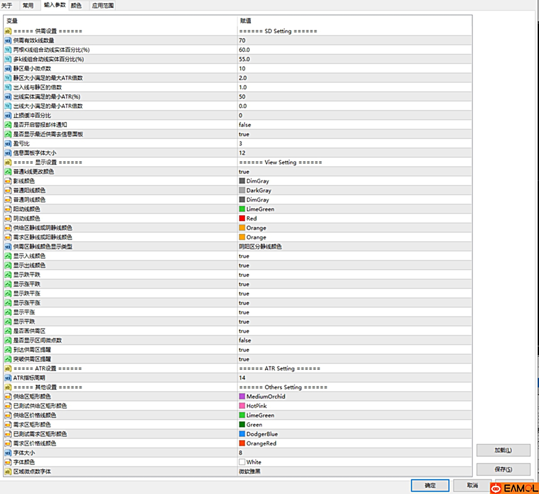The height and width of the screenshot is (494, 539).
Task: Click the integer icon beside 供需有效k线数量
Action: [8, 41]
